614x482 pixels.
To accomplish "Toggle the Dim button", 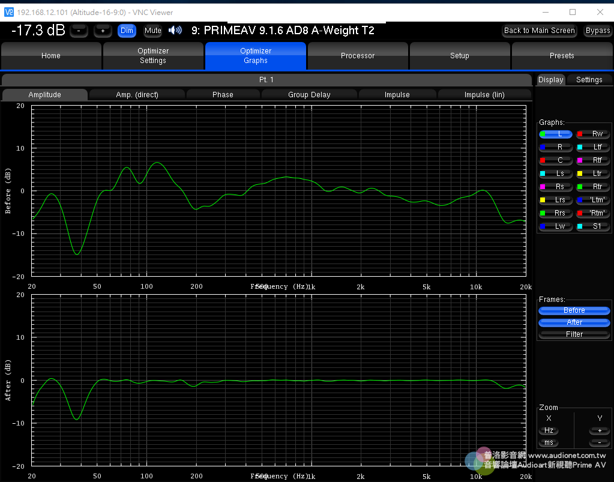I will [127, 31].
